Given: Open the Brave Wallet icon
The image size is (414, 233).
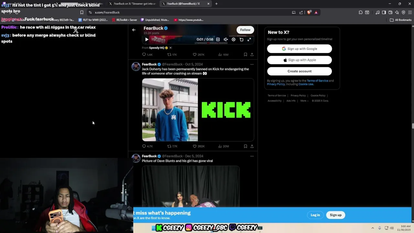Looking at the screenshot, I should click(390, 12).
